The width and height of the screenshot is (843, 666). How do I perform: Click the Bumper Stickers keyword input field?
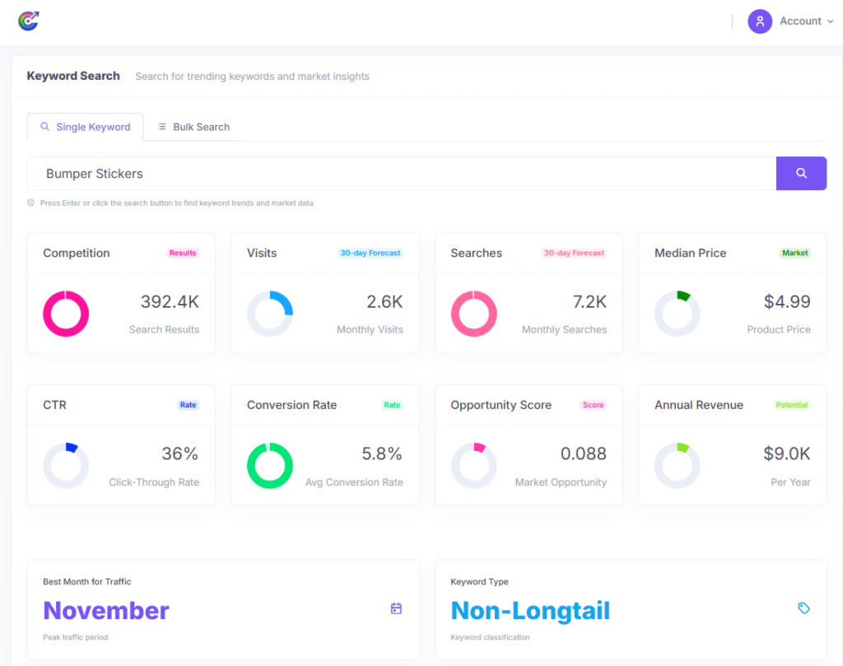click(x=402, y=174)
